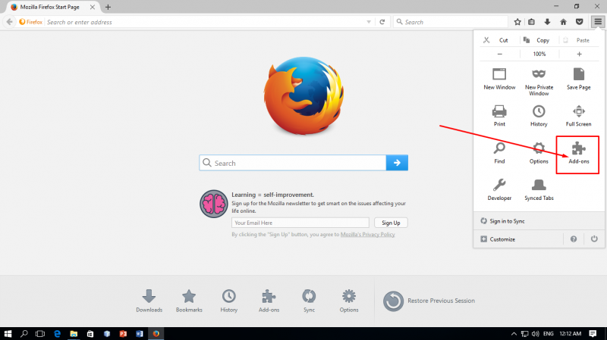Viewport: 607px width, 340px height.
Task: Open File Explorer from taskbar
Action: click(74, 333)
